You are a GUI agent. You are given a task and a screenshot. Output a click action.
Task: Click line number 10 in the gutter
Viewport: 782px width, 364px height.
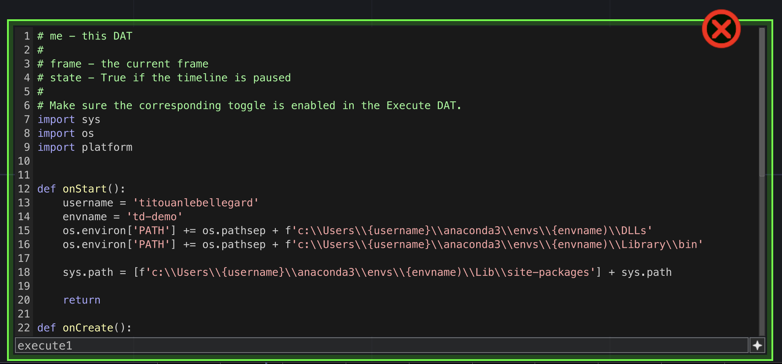pos(24,161)
